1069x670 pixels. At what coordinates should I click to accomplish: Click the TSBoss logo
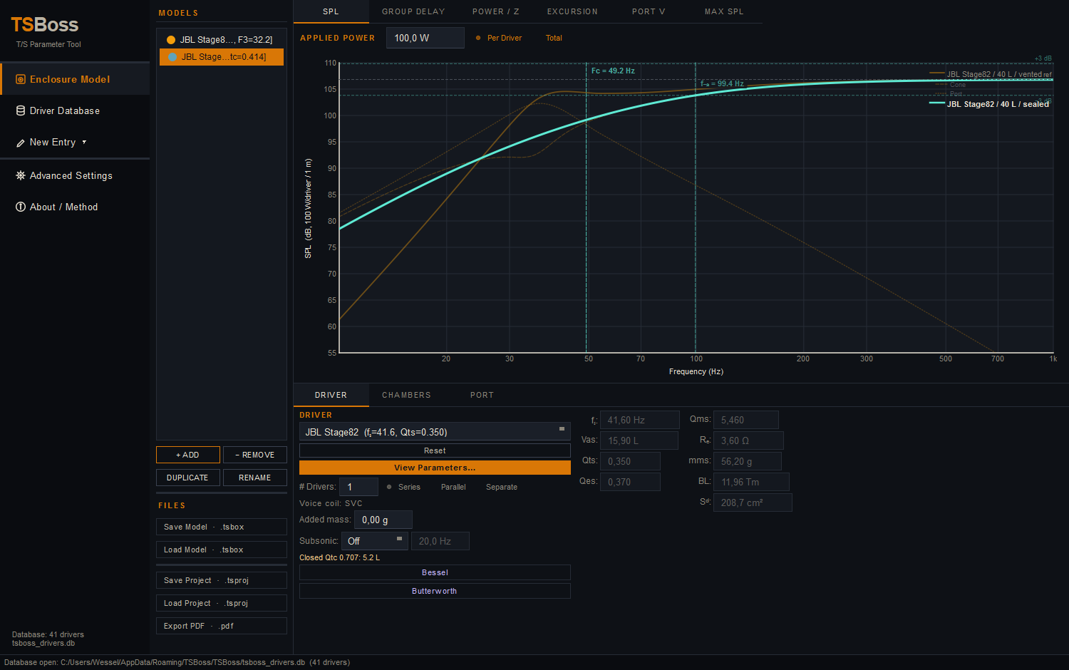point(45,25)
